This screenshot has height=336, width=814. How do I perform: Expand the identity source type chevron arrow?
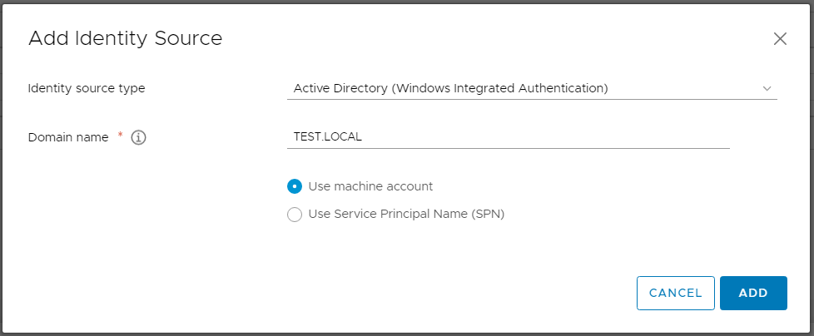tap(767, 89)
